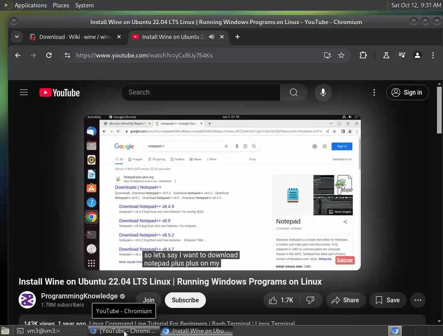
Task: Open the browser profile icon
Action: coord(417,55)
